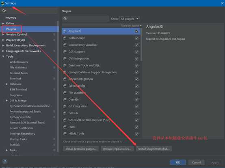Disable the AngularJS plugin checkbox
This screenshot has width=225, height=168.
pos(136,31)
